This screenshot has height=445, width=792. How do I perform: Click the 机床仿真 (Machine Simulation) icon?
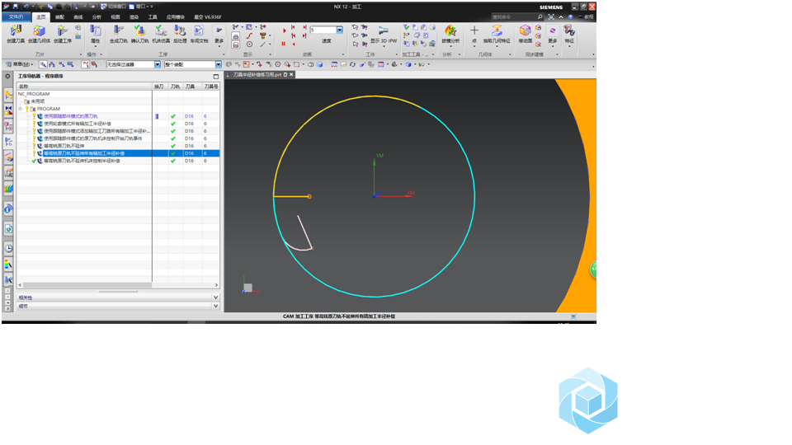coord(161,35)
